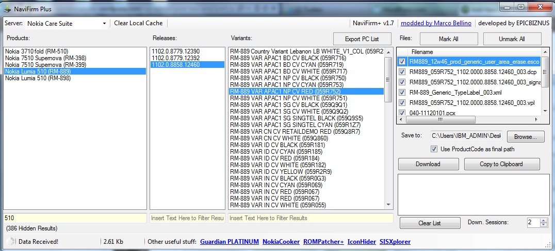Select Nokia 3710 fold (RM-510) product

75,51
